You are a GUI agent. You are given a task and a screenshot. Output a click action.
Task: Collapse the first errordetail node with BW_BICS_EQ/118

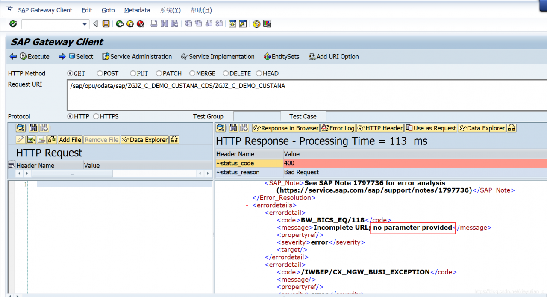click(260, 213)
